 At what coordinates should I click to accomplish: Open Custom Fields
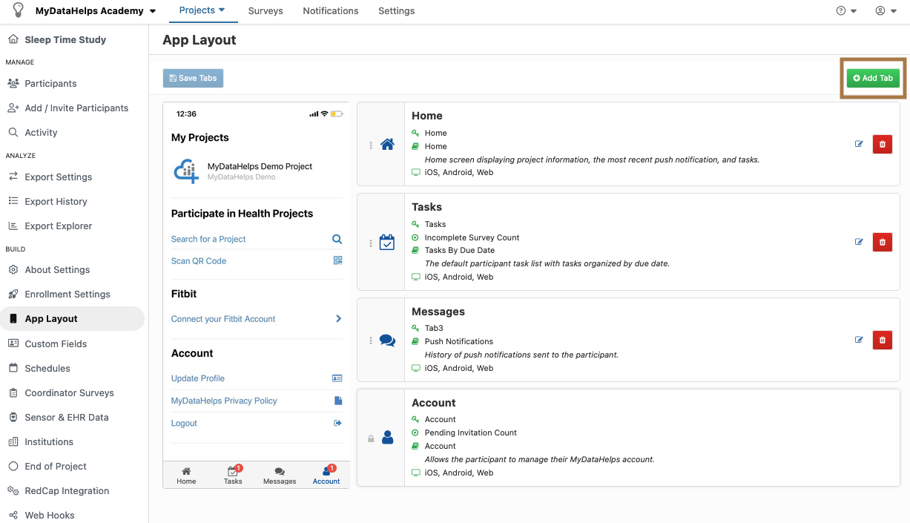click(x=56, y=343)
